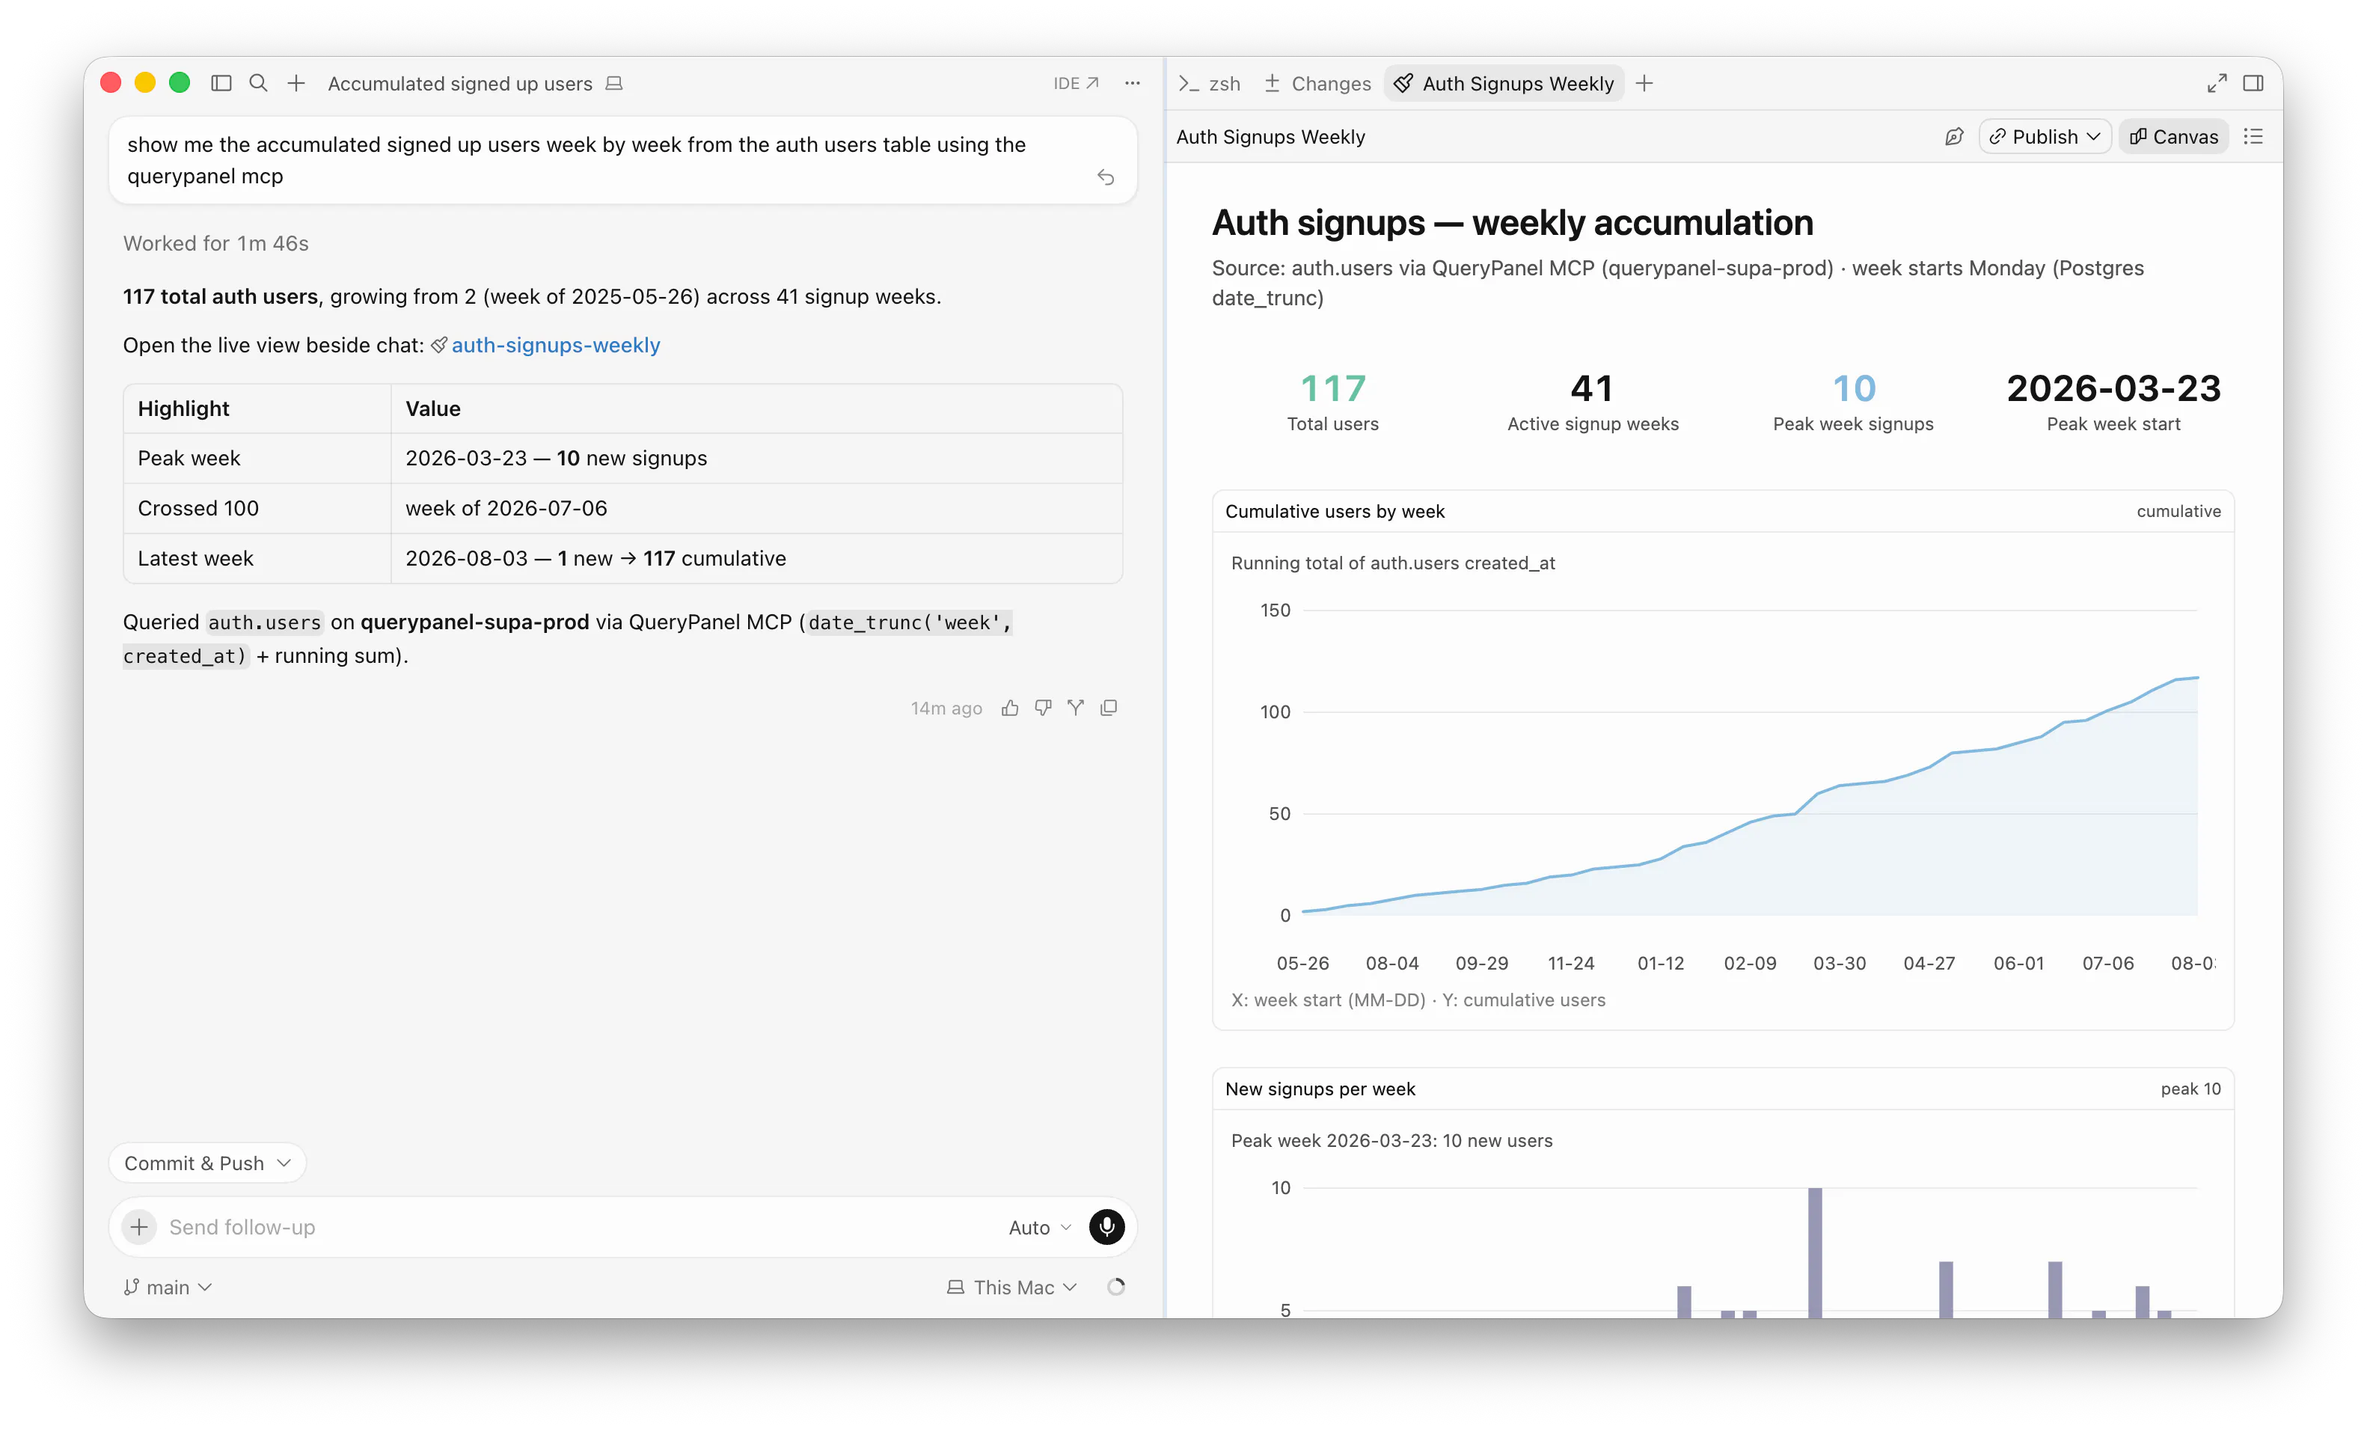
Task: Toggle the right side panel icon
Action: [2253, 84]
